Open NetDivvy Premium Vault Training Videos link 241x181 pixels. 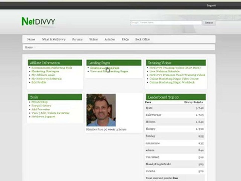(x=177, y=75)
